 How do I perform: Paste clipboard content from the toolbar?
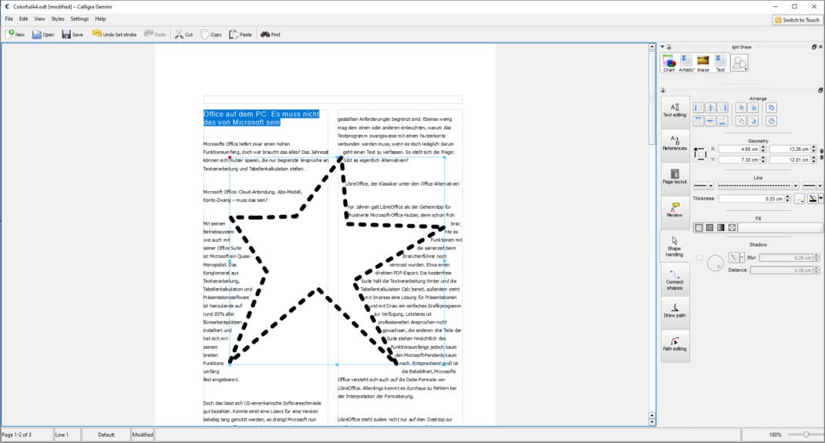(x=241, y=34)
